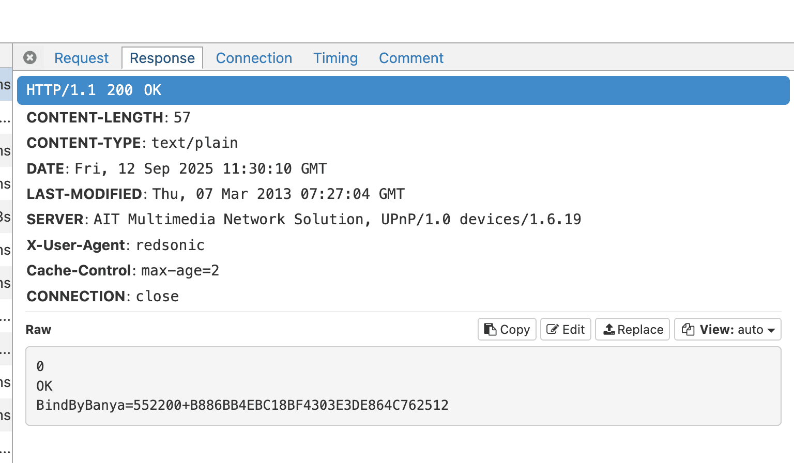The width and height of the screenshot is (794, 463).
Task: Click the pages icon next to View: auto
Action: coord(688,329)
